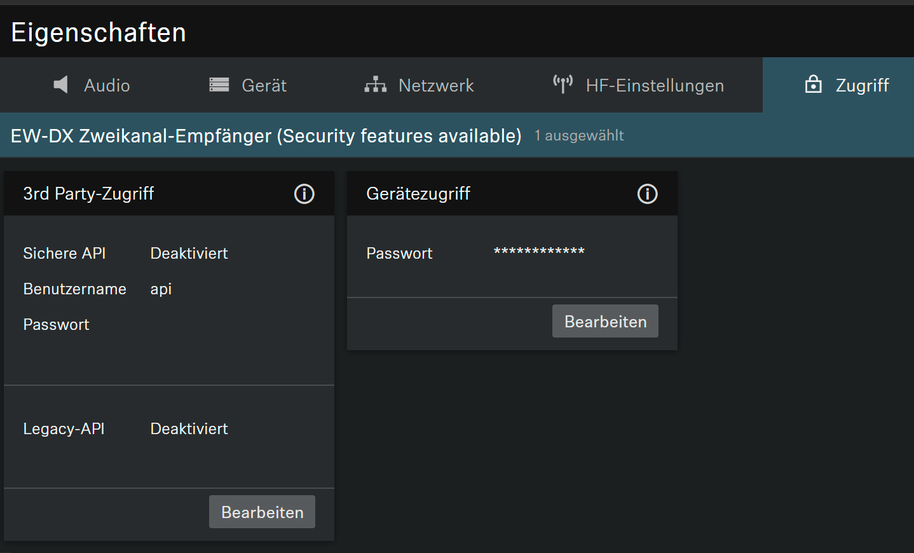Click the 1 ausgewählt selection count
914x553 pixels.
click(x=578, y=136)
